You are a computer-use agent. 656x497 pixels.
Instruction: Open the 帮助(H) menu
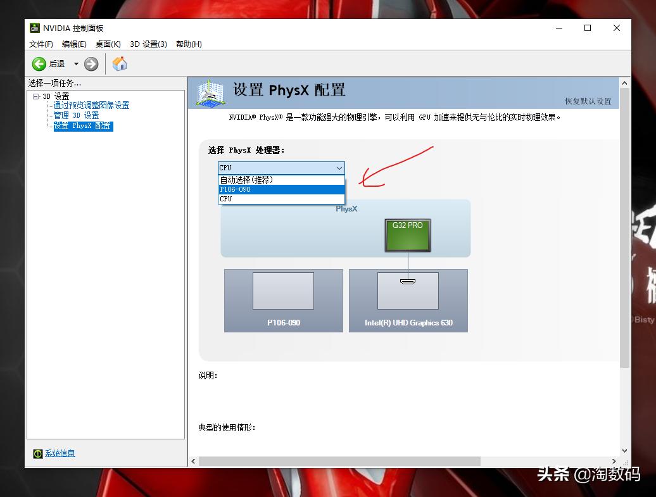188,44
